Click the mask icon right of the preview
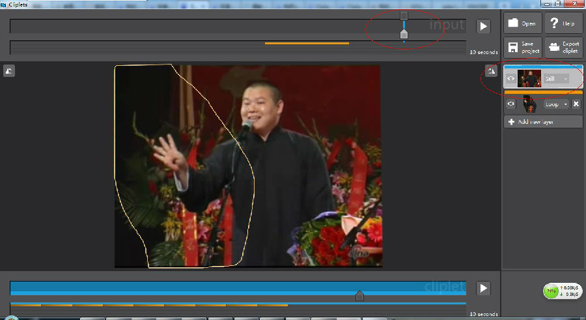586x320 pixels. coord(491,71)
